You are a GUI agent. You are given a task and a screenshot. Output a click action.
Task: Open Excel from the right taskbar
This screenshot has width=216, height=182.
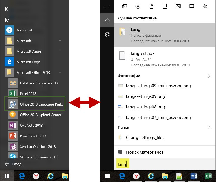tap(208, 176)
